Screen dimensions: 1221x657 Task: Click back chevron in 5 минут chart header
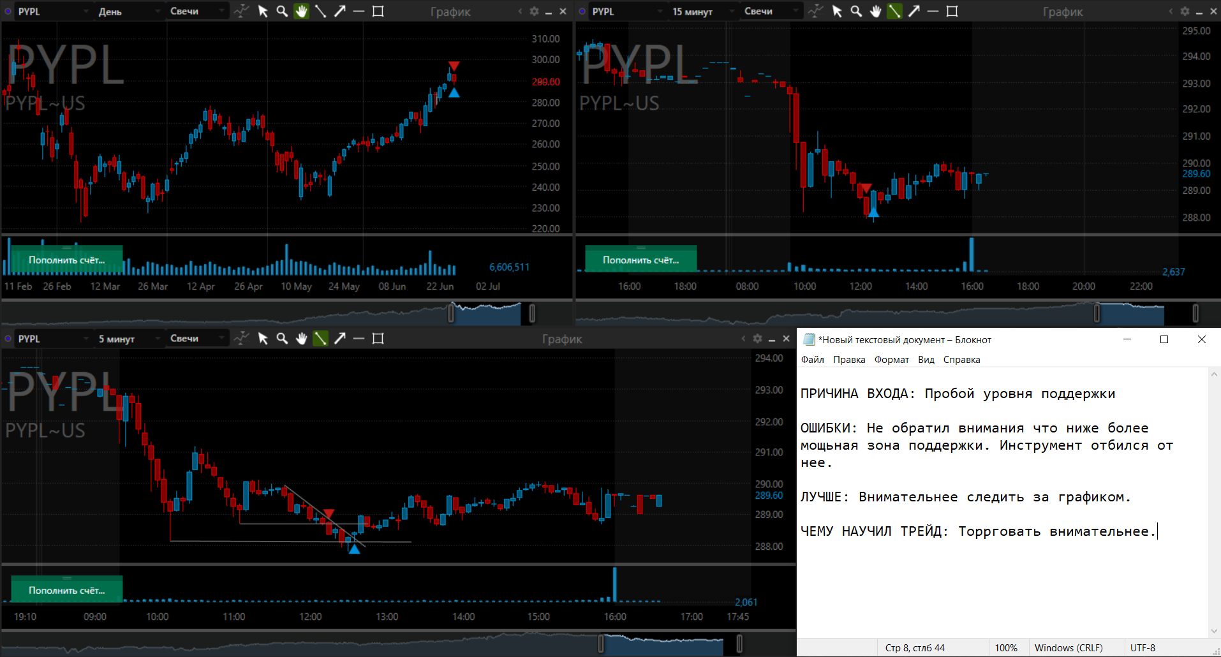743,339
